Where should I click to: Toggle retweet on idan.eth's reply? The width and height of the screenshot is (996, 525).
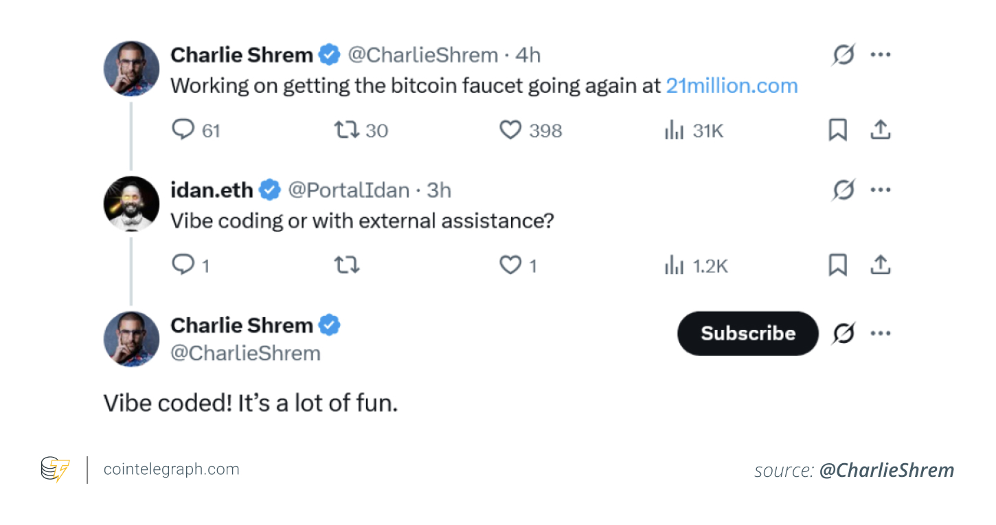point(347,264)
